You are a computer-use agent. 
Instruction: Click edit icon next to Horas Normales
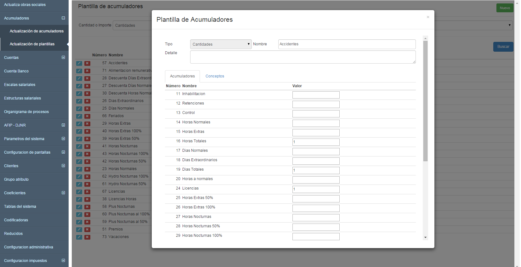[79, 169]
